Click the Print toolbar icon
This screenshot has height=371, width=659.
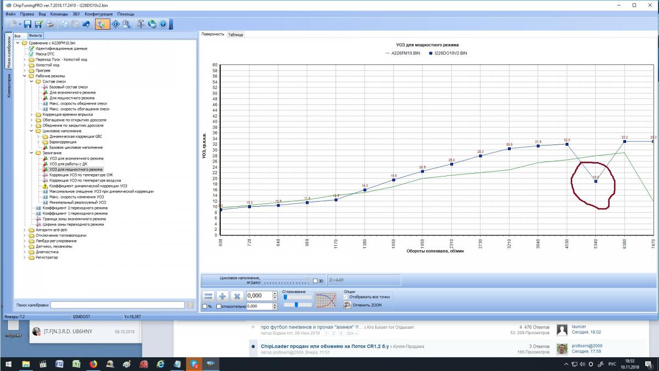[x=50, y=24]
